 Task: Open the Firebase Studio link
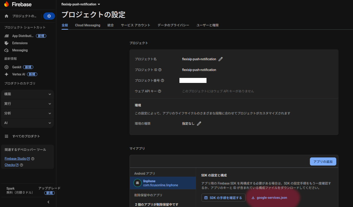point(17,159)
